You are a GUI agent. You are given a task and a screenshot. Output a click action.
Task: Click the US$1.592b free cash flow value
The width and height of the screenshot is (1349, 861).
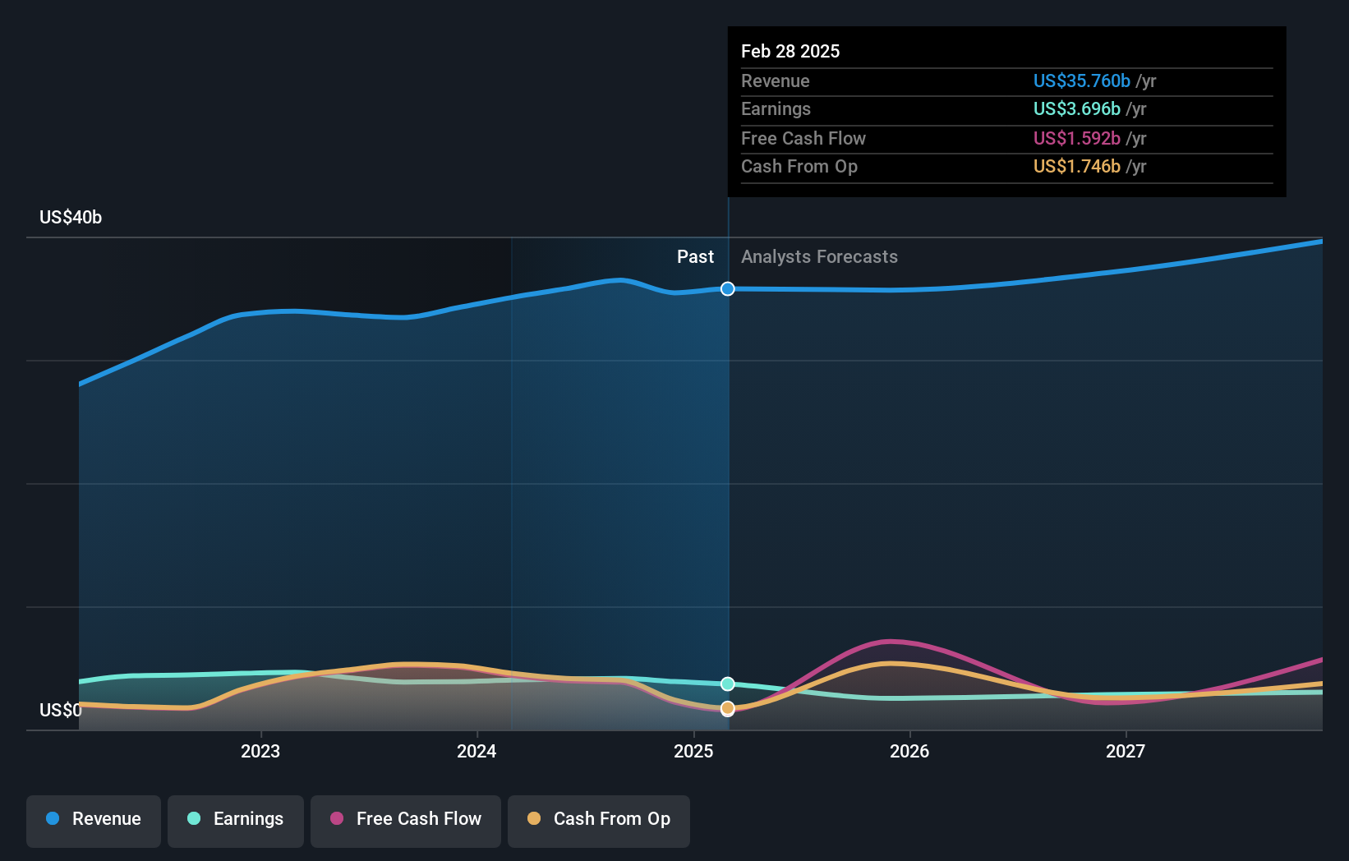1077,138
